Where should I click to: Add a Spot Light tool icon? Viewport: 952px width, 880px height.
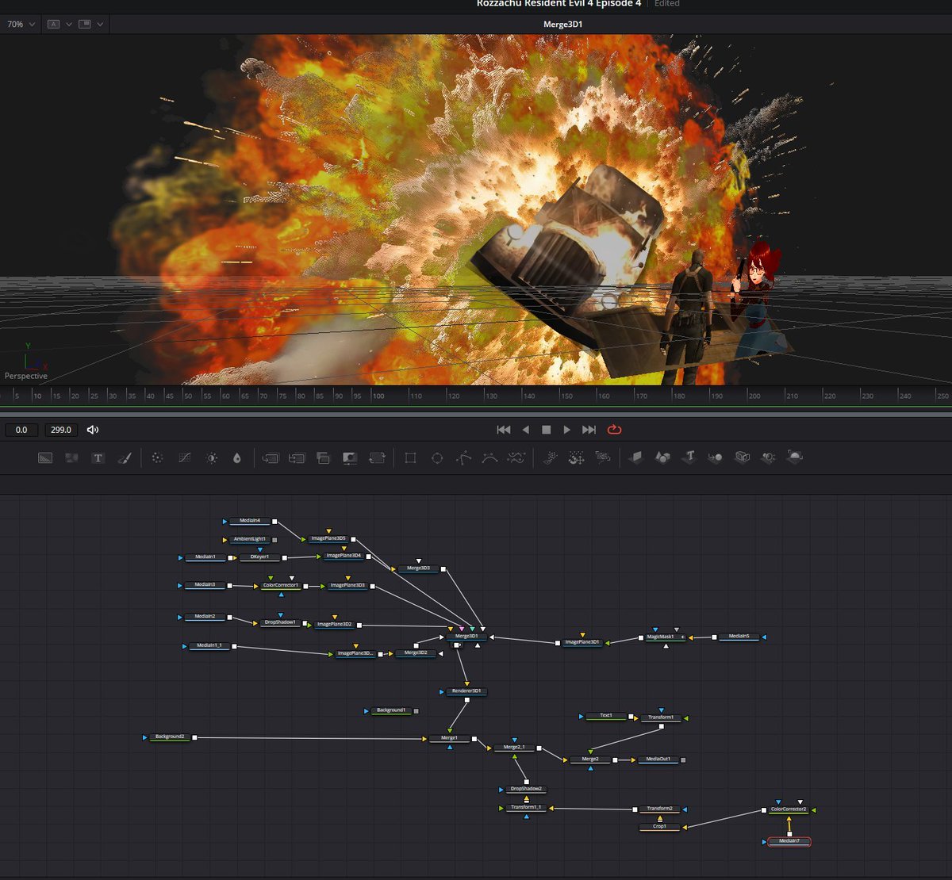(x=769, y=457)
